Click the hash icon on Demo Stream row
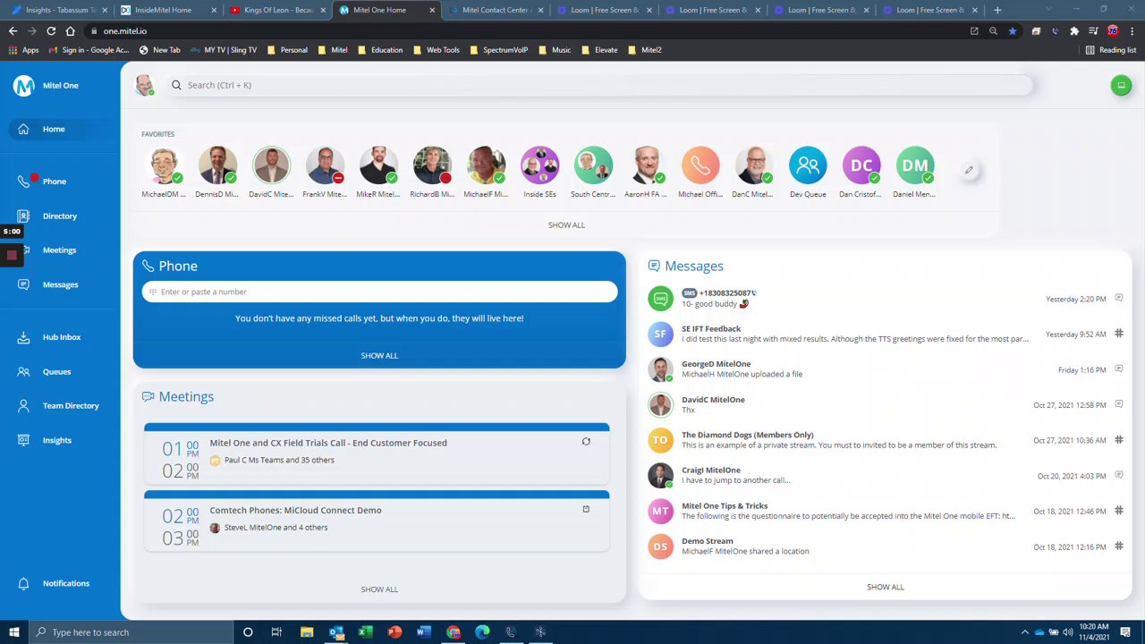Viewport: 1145px width, 644px height. tap(1119, 547)
